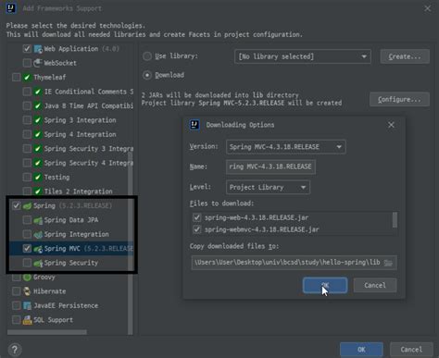Click the WebSocket framework icon
Viewport: 439px width, 358px height.
[x=38, y=63]
